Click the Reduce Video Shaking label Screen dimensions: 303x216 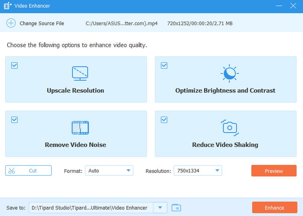point(225,145)
